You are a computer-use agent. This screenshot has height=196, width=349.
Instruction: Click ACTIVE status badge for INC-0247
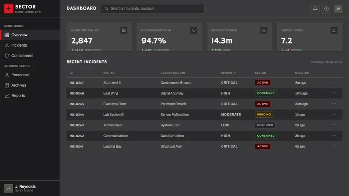[263, 83]
